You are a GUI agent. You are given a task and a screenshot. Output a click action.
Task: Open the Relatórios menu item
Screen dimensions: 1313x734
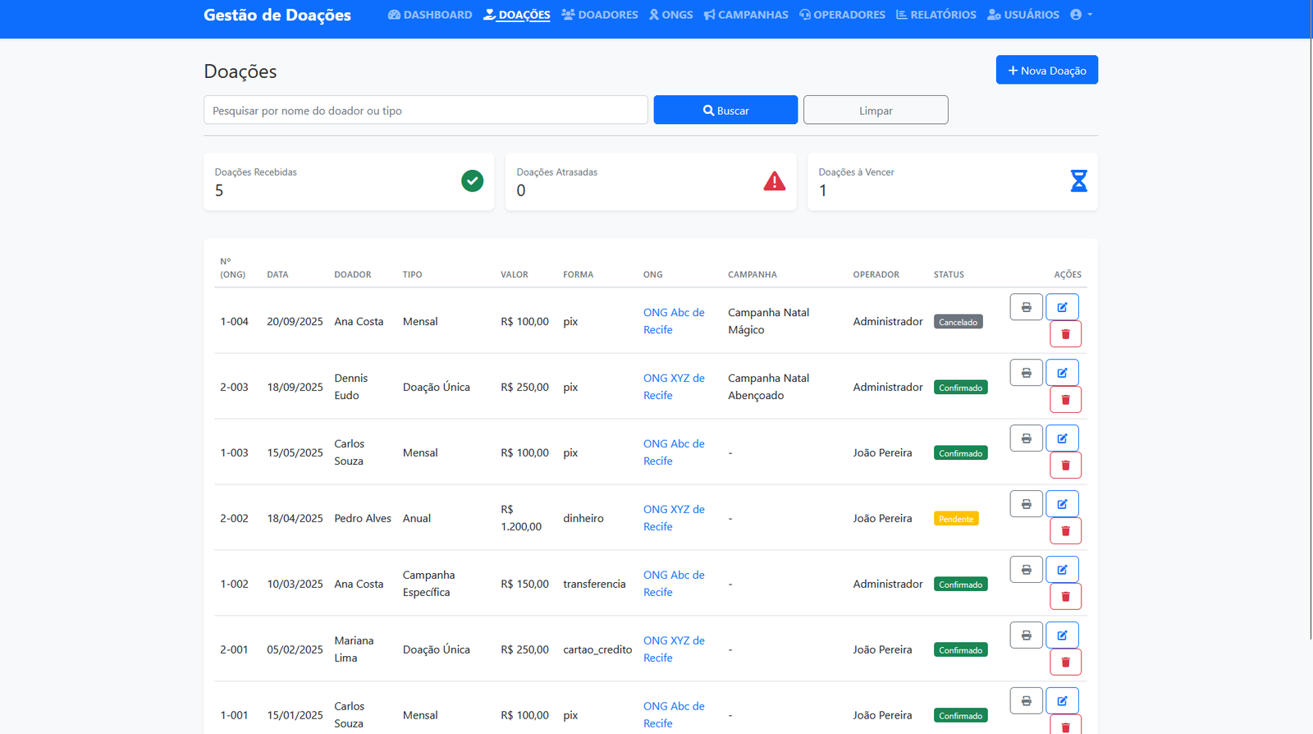pyautogui.click(x=936, y=15)
